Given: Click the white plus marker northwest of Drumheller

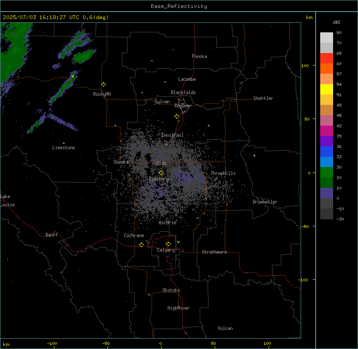Looking at the screenshot, I should point(254,155).
